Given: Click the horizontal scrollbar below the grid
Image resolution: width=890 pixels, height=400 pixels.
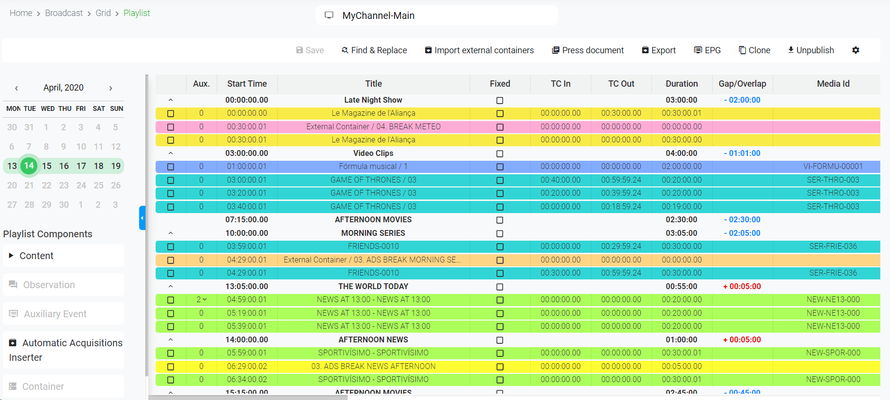Looking at the screenshot, I should (x=248, y=398).
